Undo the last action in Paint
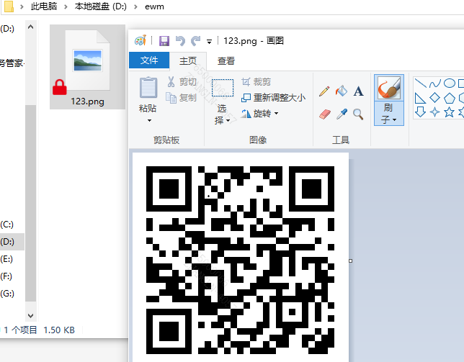This screenshot has width=464, height=362. point(180,41)
